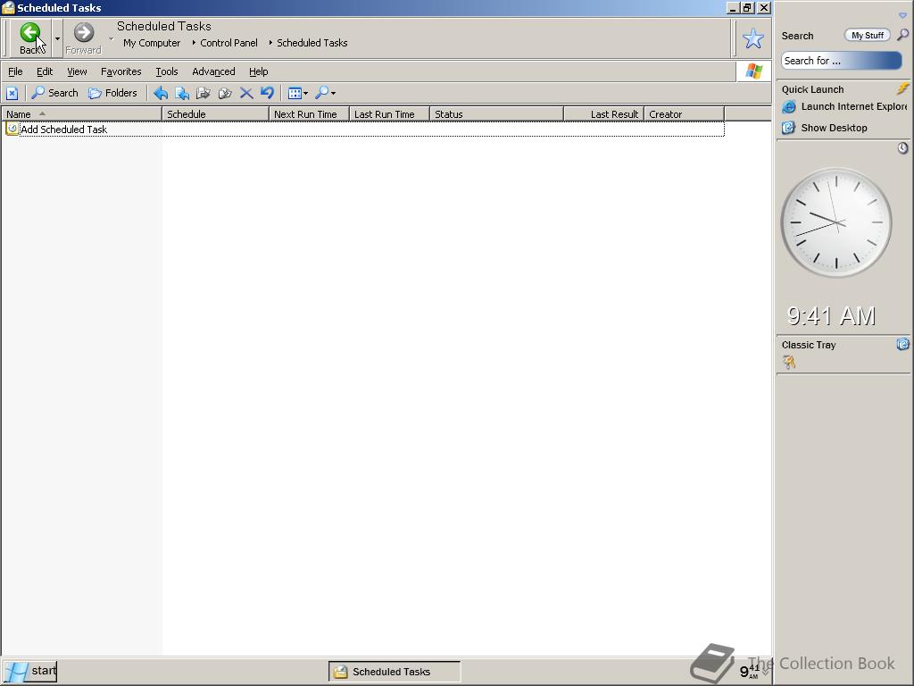Open the File menu

15,71
